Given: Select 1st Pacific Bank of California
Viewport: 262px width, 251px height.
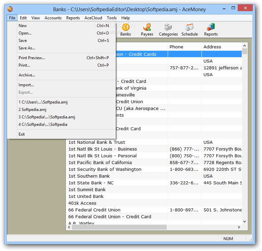Looking at the screenshot, I should pyautogui.click(x=154, y=162).
